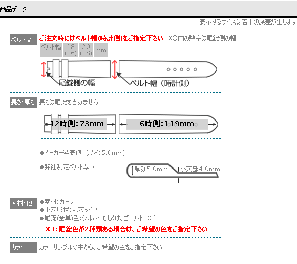Select the 18 (16) belt width cell
The width and height of the screenshot is (297, 264).
click(x=71, y=50)
